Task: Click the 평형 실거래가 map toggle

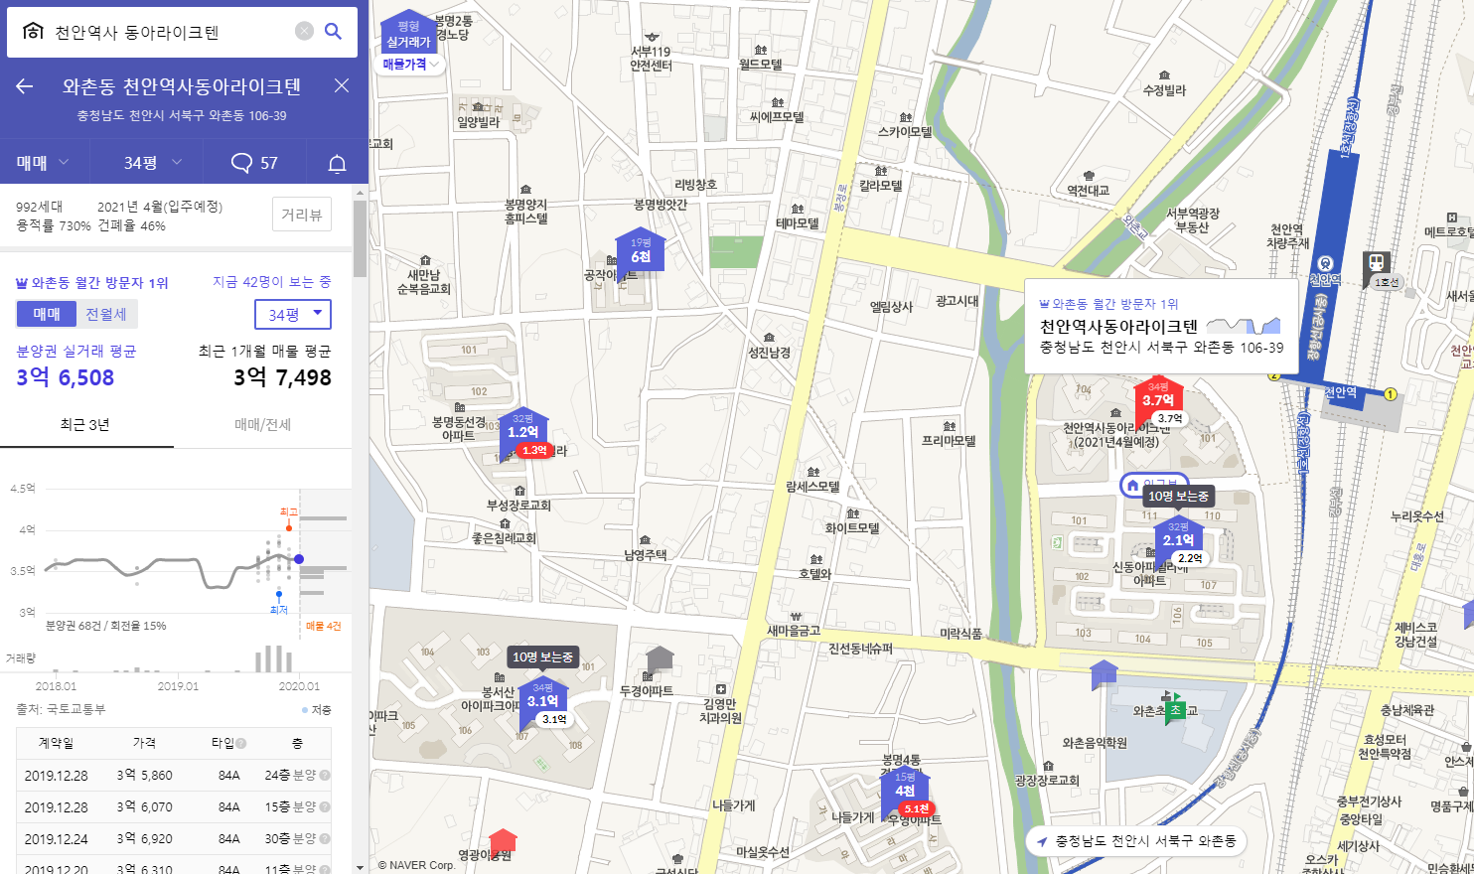Action: pos(408,34)
